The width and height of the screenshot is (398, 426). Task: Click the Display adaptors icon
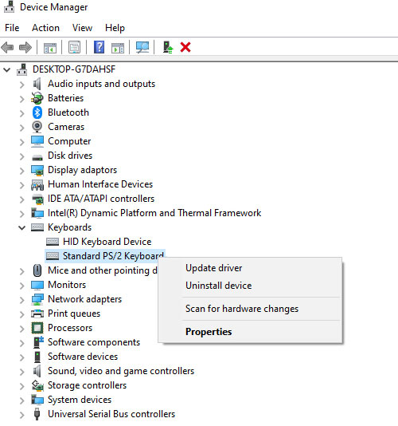[37, 170]
